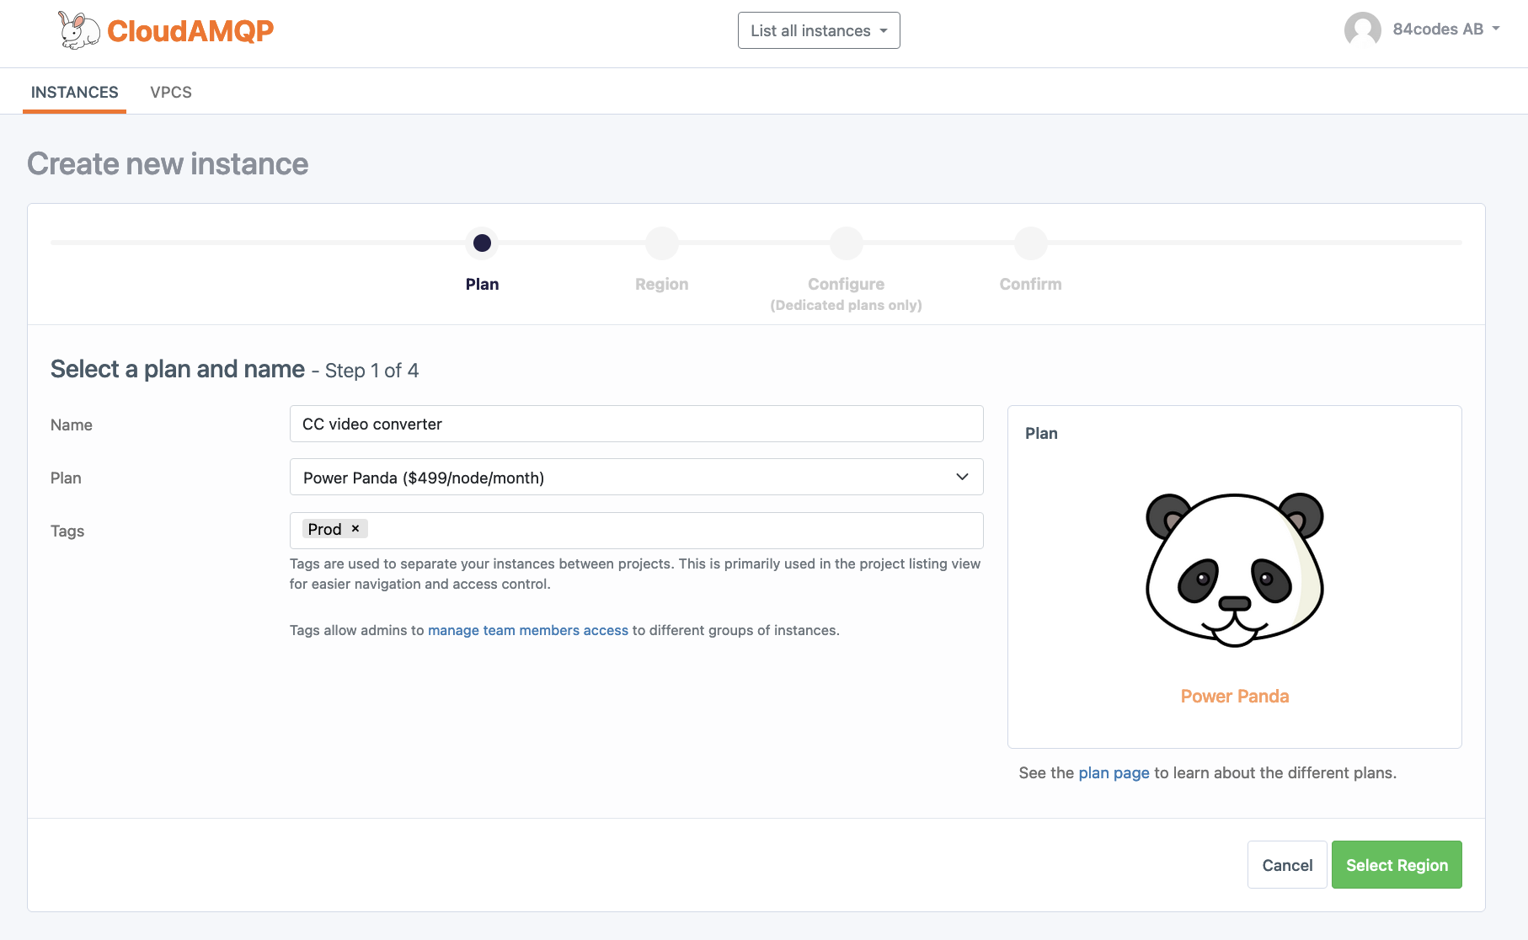Click the Prod tag label
The width and height of the screenshot is (1528, 940).
pos(324,529)
